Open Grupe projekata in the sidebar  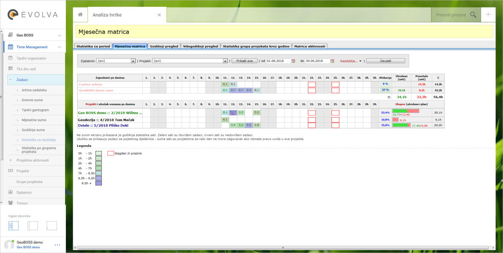(x=30, y=182)
